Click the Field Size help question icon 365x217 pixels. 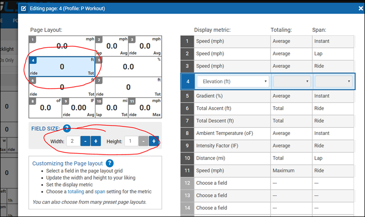67,129
